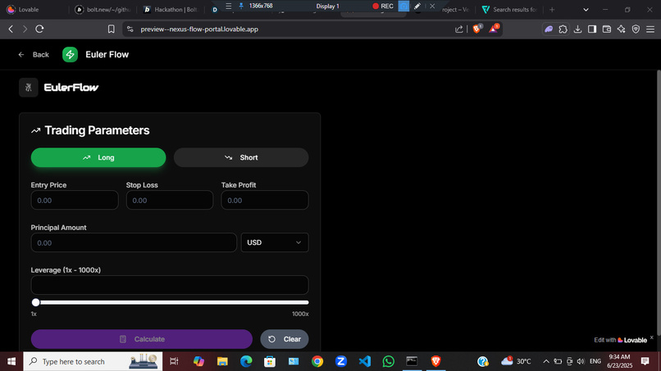Image resolution: width=661 pixels, height=371 pixels.
Task: Click the REC recording indicator
Action: pyautogui.click(x=383, y=6)
